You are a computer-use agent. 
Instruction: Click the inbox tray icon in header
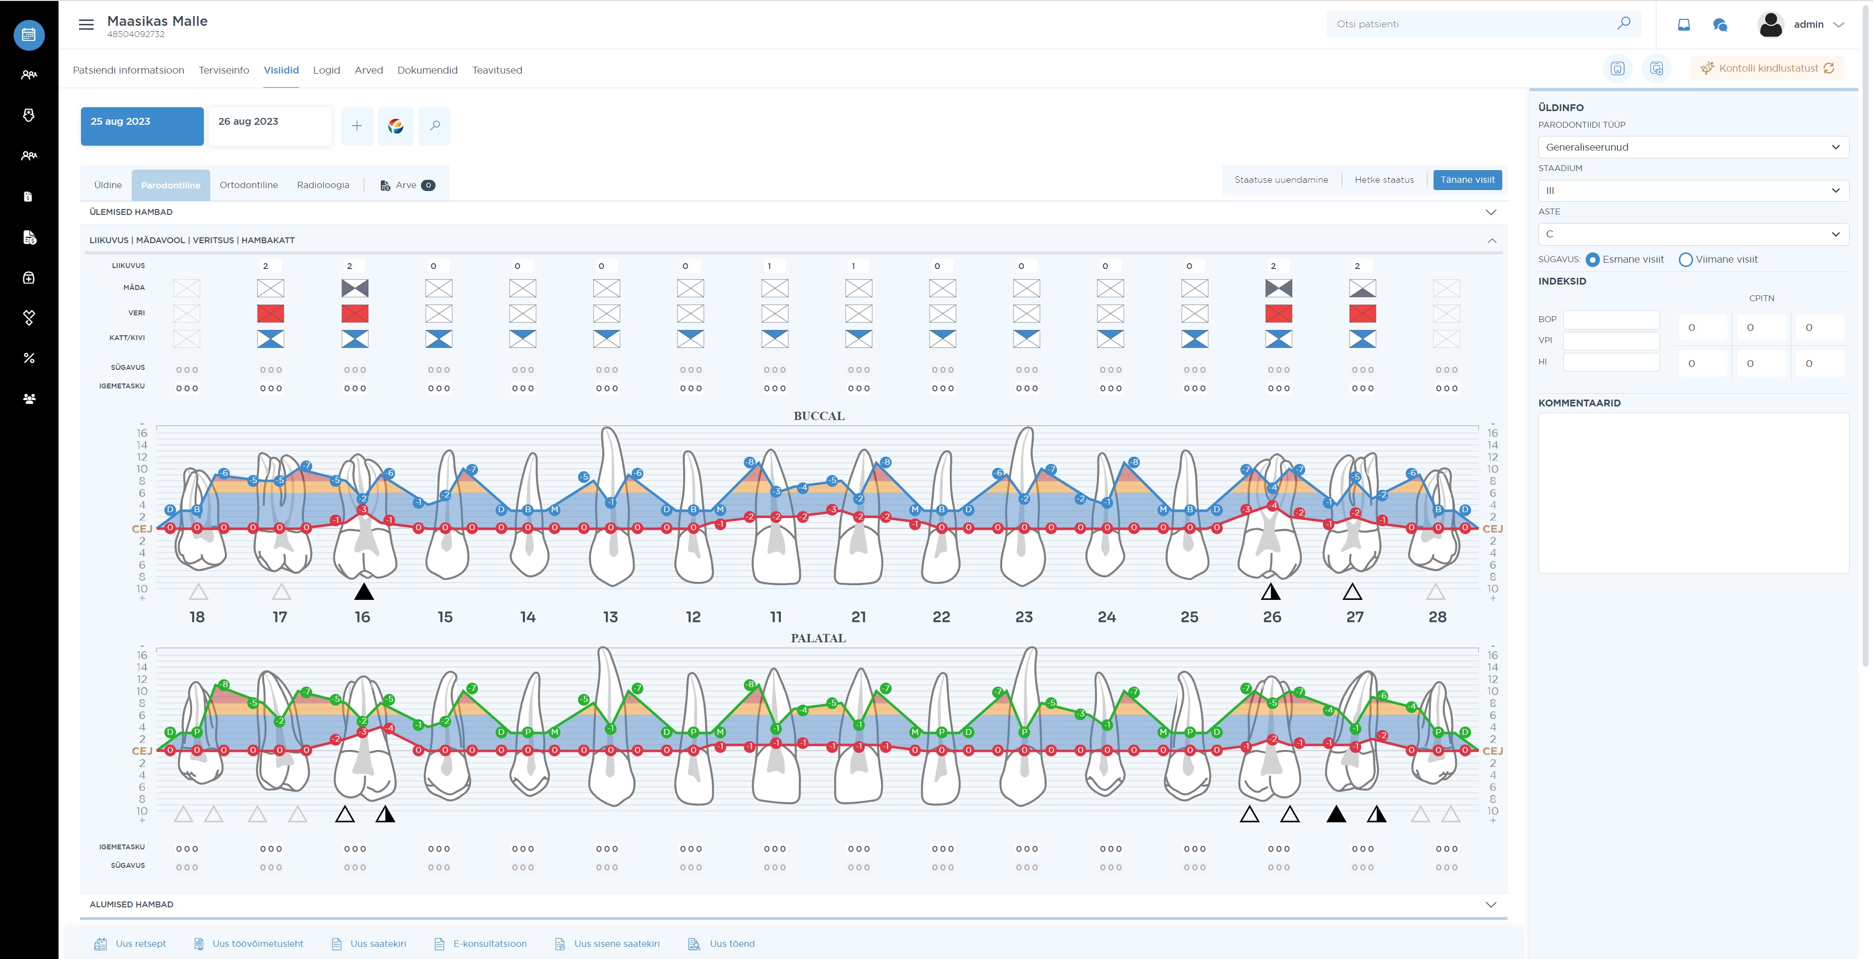pos(1684,25)
